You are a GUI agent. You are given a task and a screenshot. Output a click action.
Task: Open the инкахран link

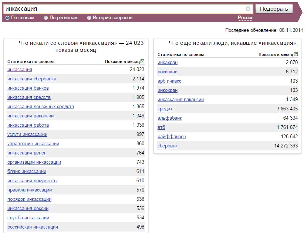[168, 63]
